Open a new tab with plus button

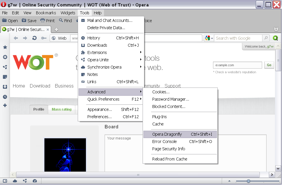(x=56, y=29)
